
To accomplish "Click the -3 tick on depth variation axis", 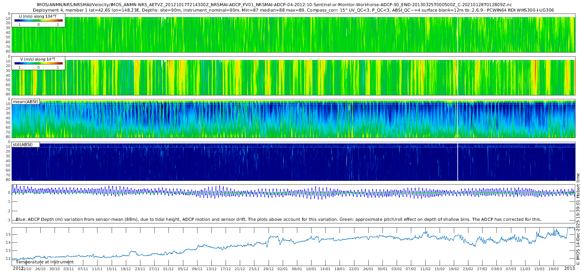I will coord(9,220).
